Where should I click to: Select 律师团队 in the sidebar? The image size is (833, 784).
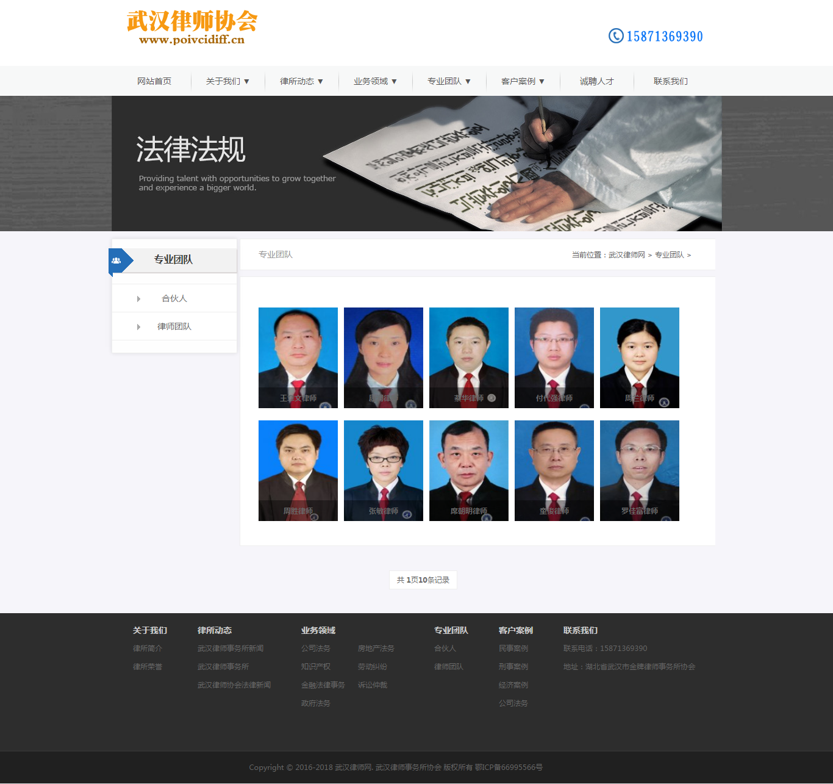pyautogui.click(x=174, y=326)
